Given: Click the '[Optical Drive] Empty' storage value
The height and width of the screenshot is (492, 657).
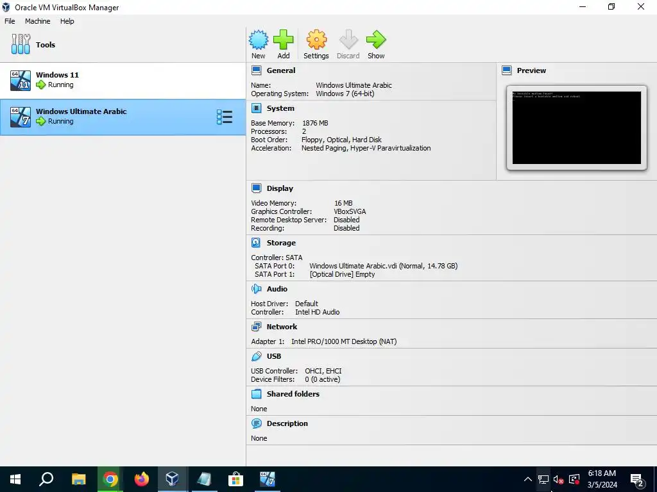Looking at the screenshot, I should click(343, 274).
